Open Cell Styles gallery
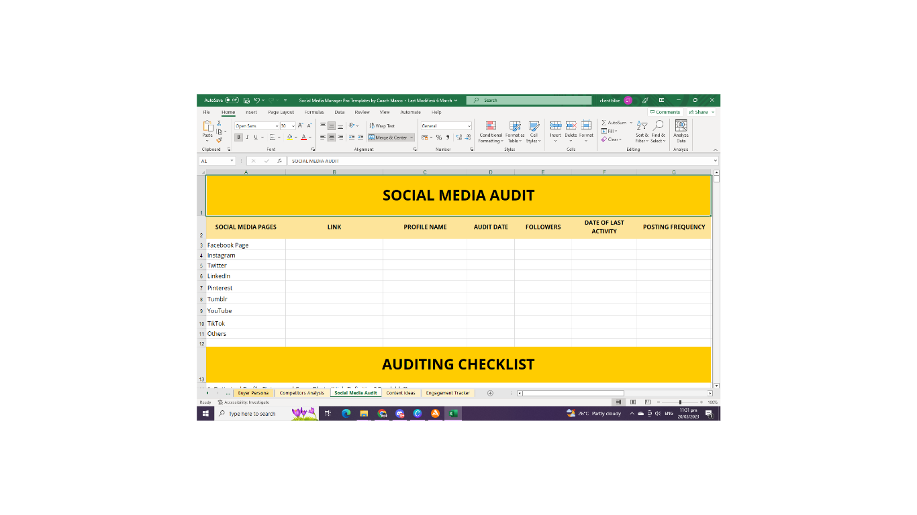The height and width of the screenshot is (515, 917). [x=534, y=131]
